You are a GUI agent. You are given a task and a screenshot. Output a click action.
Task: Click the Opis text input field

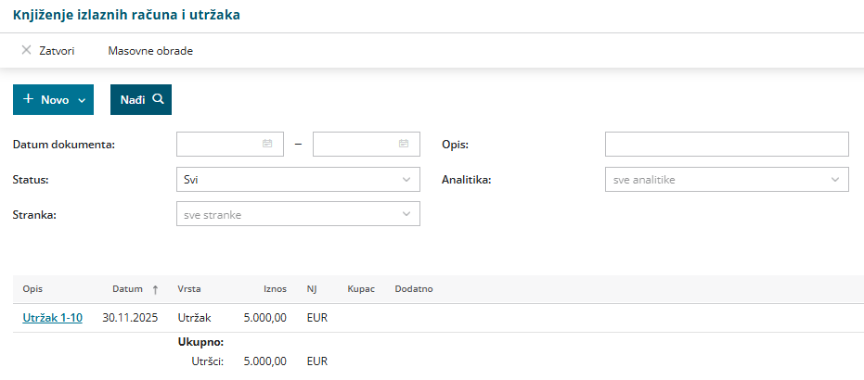point(727,144)
